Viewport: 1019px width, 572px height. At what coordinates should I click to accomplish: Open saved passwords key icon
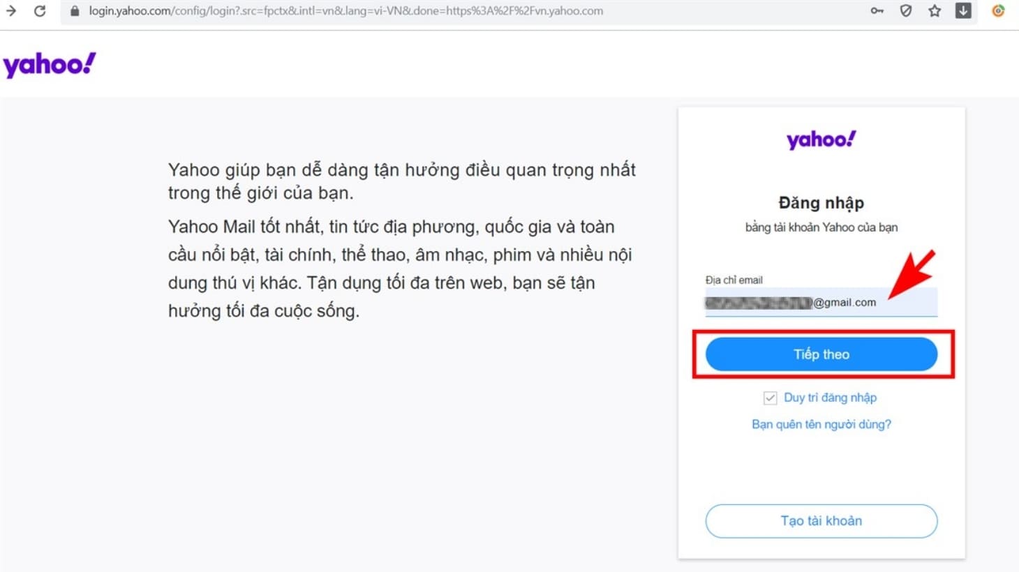pyautogui.click(x=877, y=10)
